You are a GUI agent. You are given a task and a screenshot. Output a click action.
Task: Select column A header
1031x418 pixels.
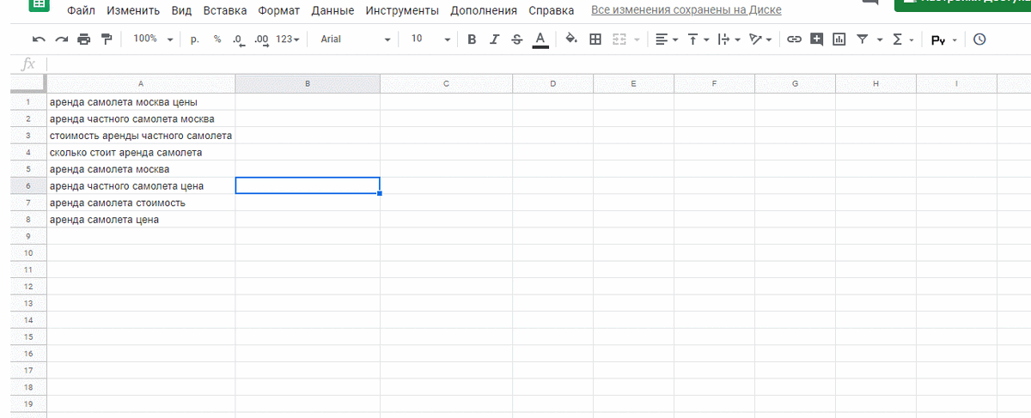click(x=140, y=83)
